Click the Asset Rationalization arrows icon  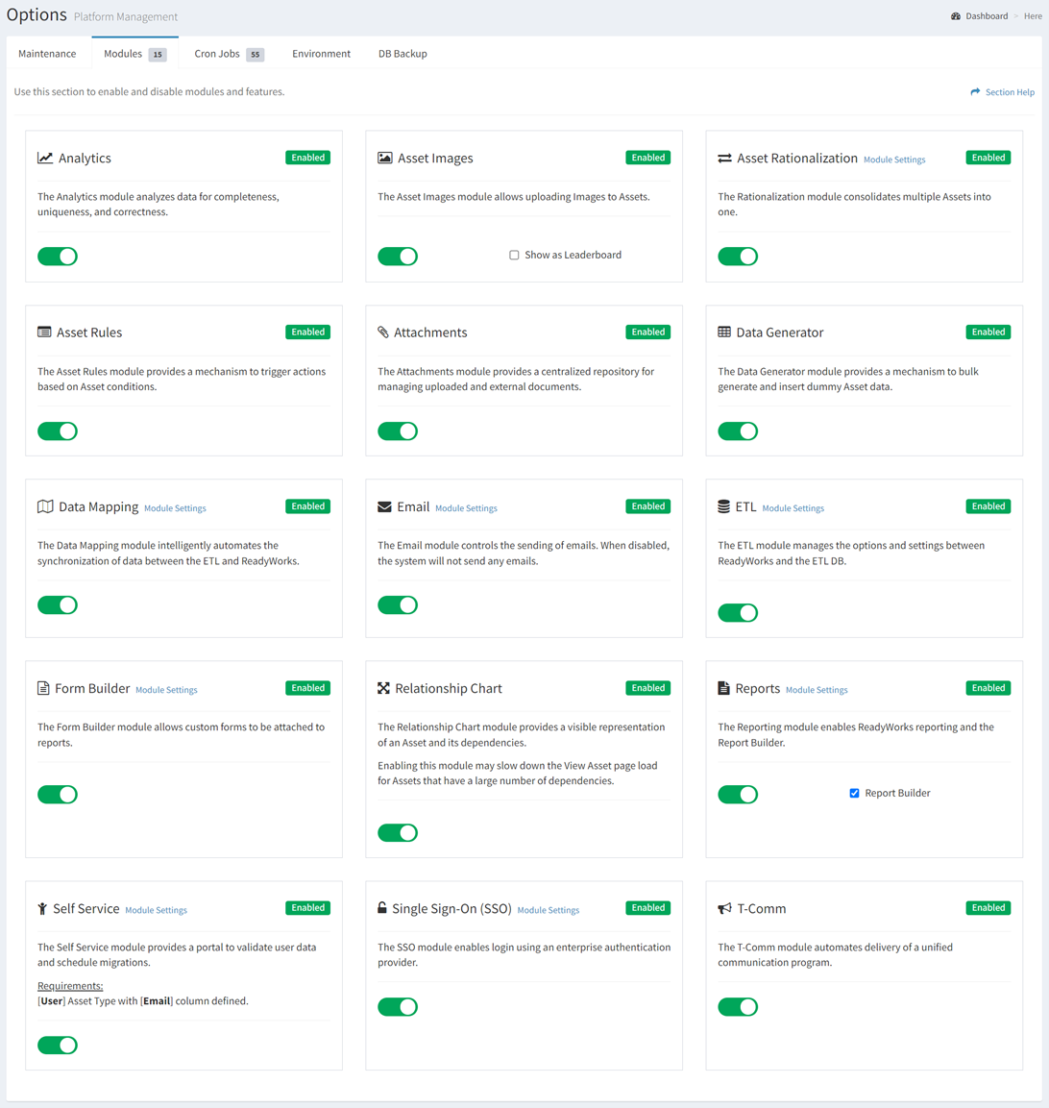(724, 159)
